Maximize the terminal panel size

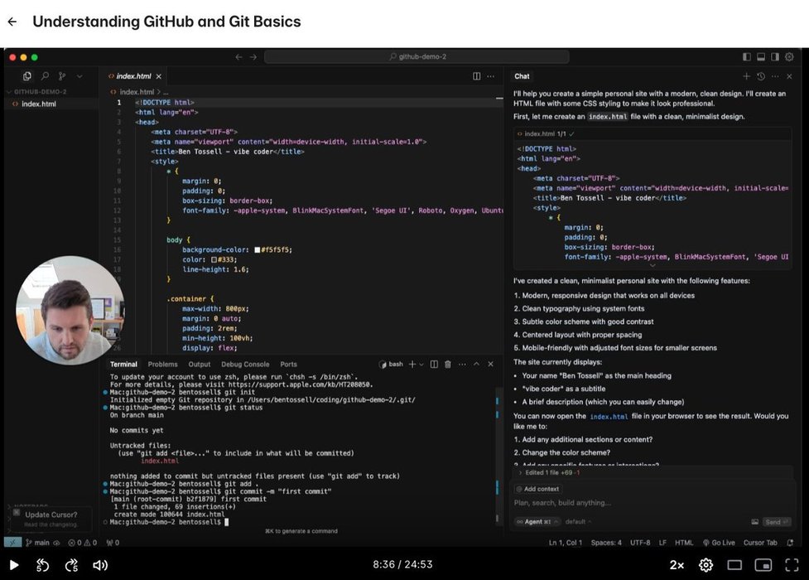[x=477, y=365]
